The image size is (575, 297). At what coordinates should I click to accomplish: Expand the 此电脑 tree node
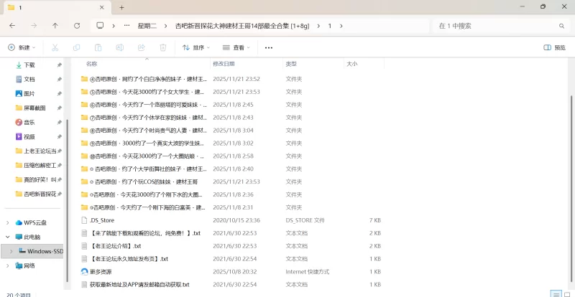point(8,236)
